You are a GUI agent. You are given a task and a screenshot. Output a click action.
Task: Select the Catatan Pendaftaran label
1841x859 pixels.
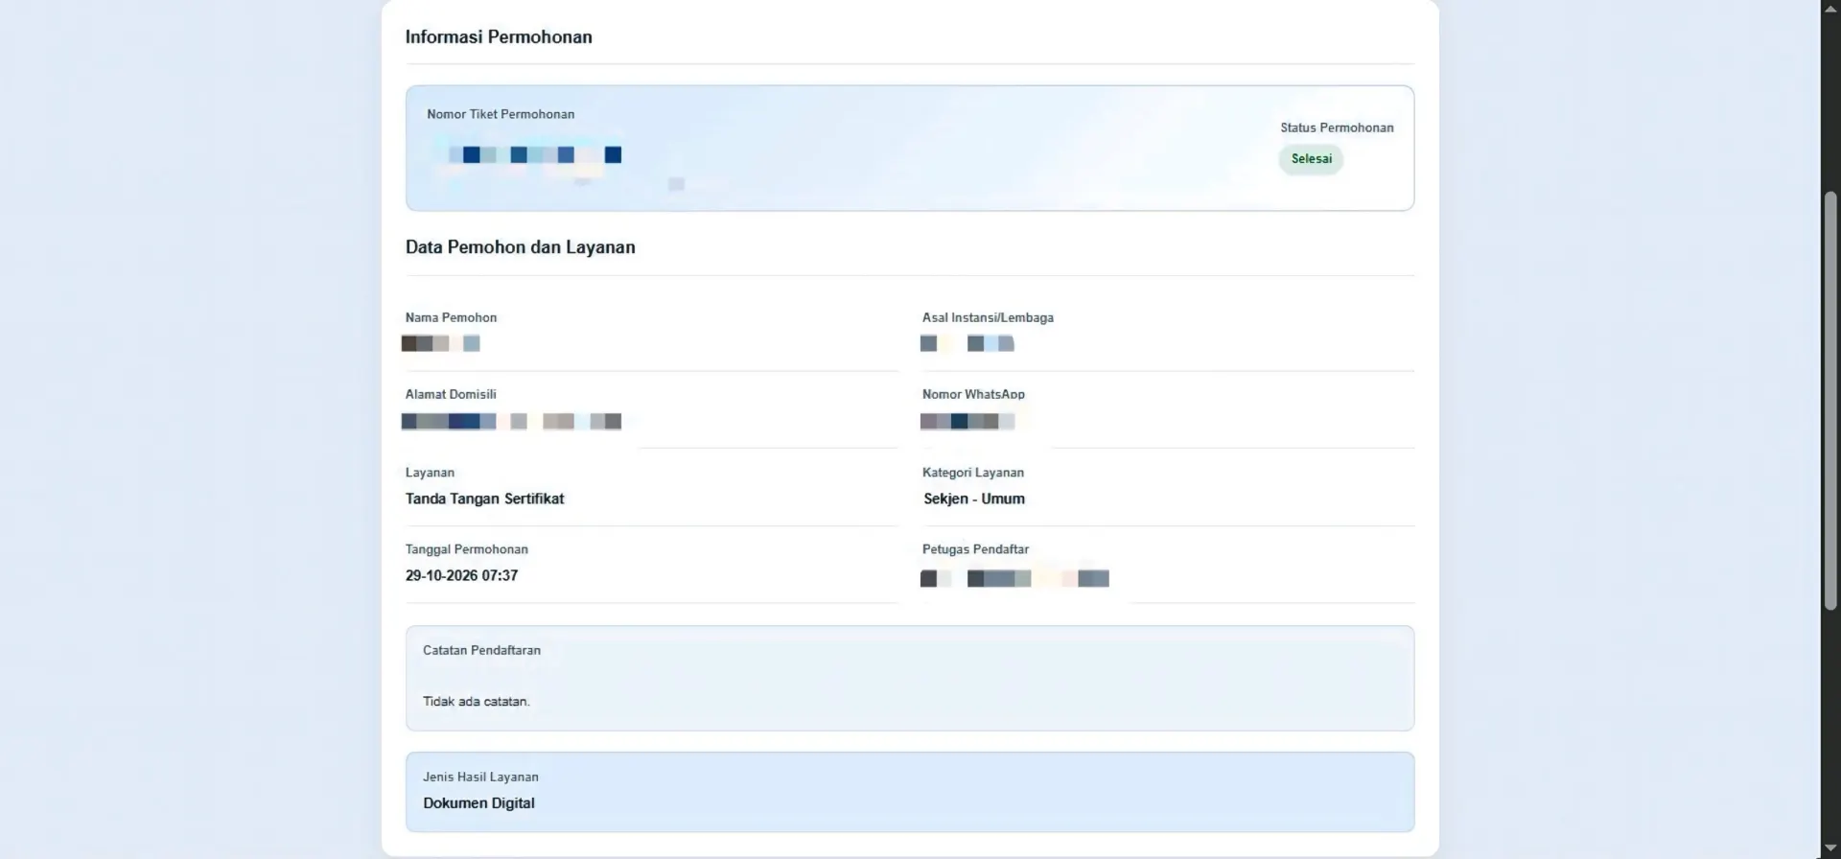[481, 650]
